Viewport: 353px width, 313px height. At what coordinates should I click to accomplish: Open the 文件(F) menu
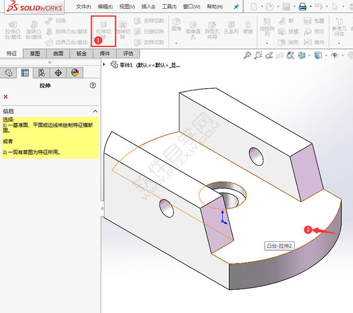coord(83,7)
